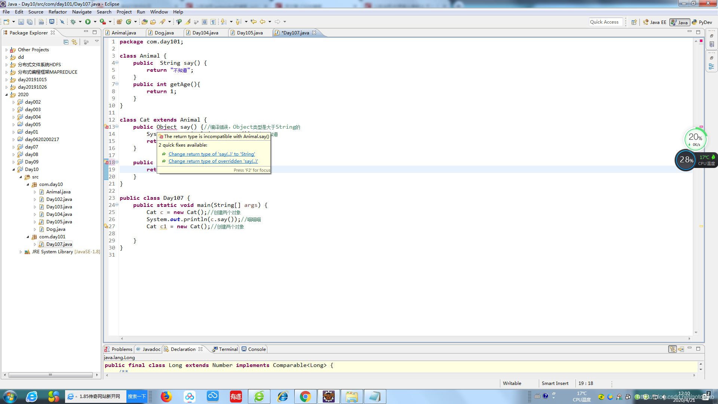This screenshot has height=404, width=718.
Task: Select Day103.java in Package Explorer
Action: click(59, 207)
